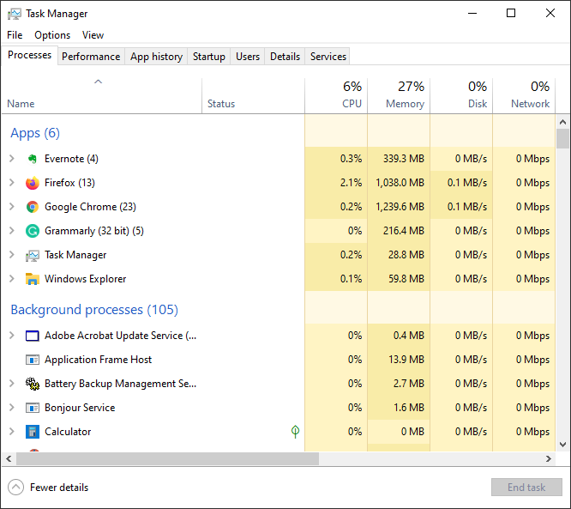571x509 pixels.
Task: Sort by the Status column header
Action: coord(254,96)
